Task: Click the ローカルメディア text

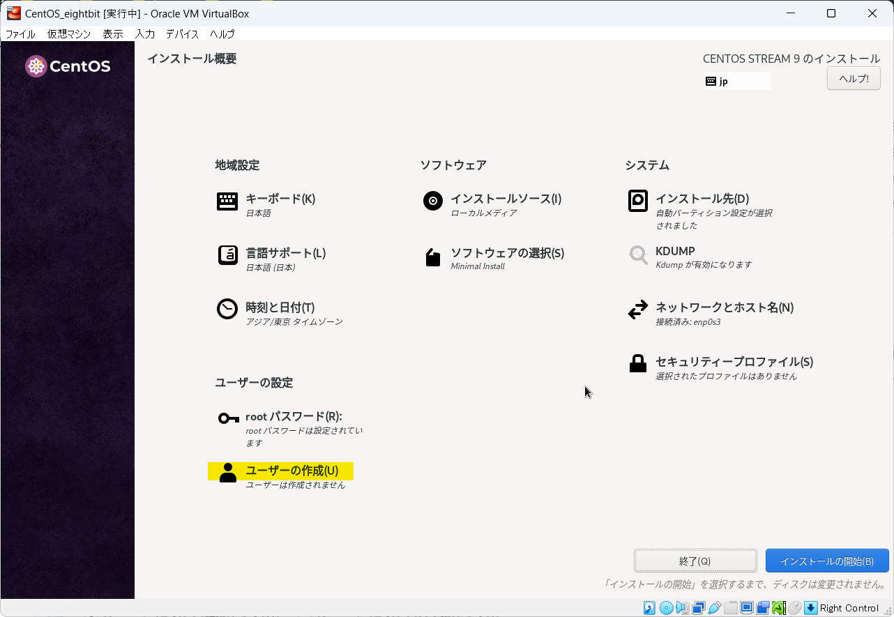Action: 484,213
